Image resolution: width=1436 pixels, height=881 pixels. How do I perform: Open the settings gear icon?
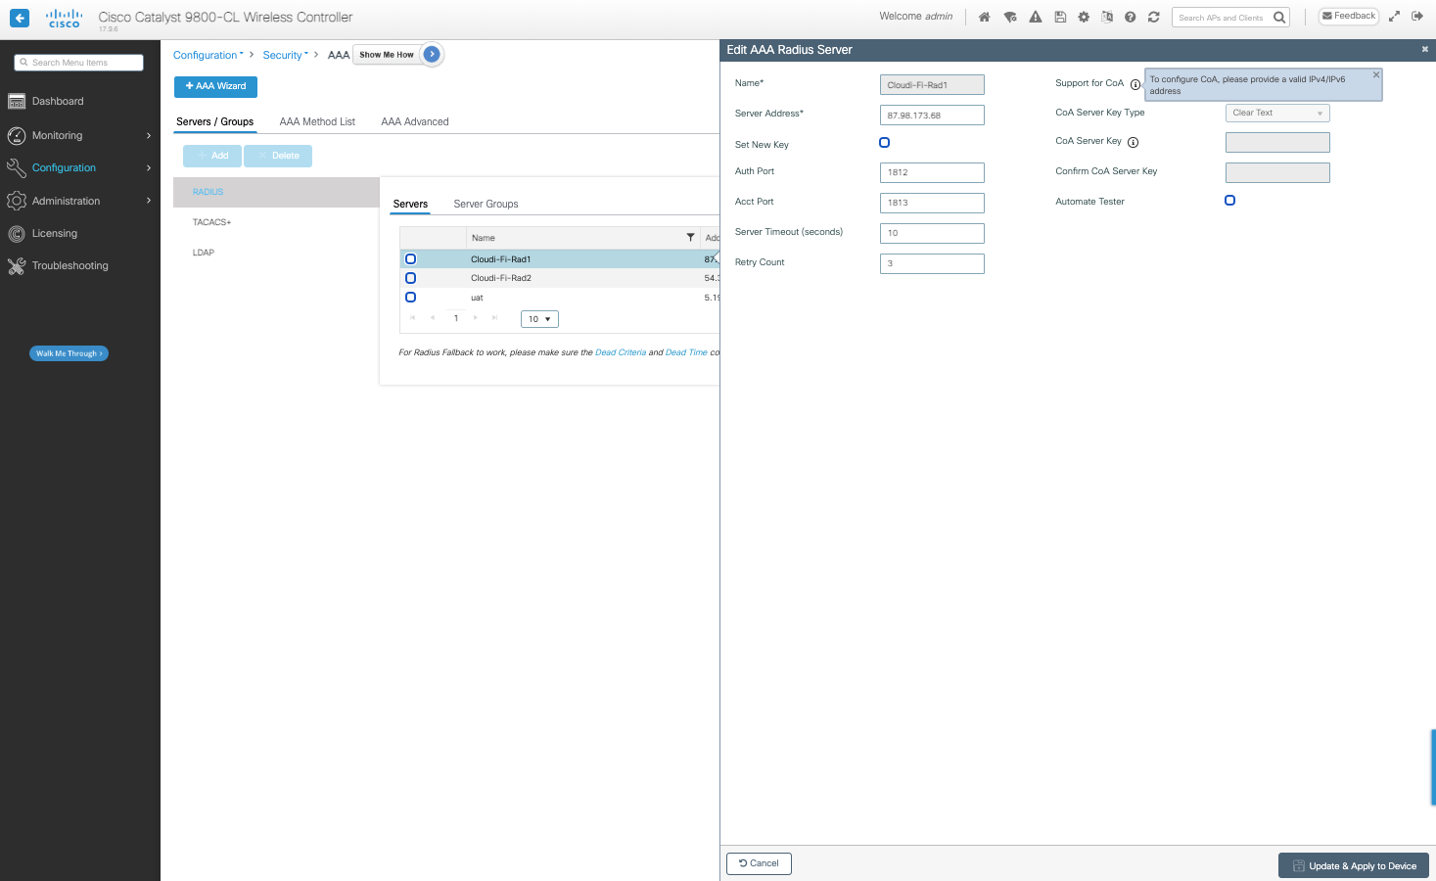point(1084,17)
